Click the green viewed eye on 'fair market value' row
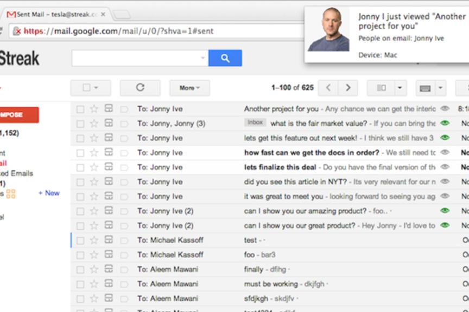Viewport: 469px width, 312px height. click(x=445, y=123)
